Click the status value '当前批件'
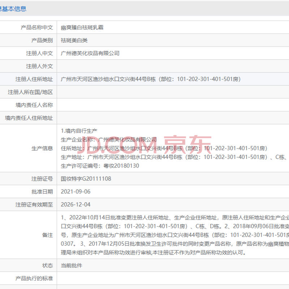 click(72, 265)
